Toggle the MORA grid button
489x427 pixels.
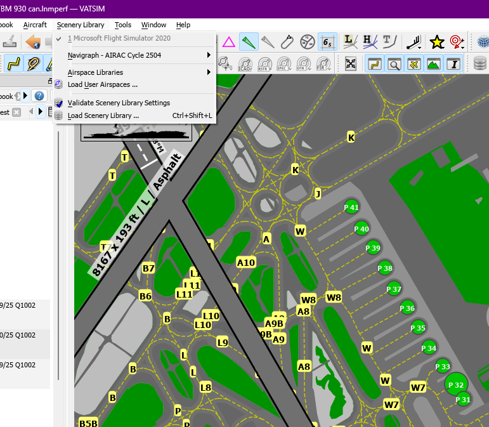point(327,42)
